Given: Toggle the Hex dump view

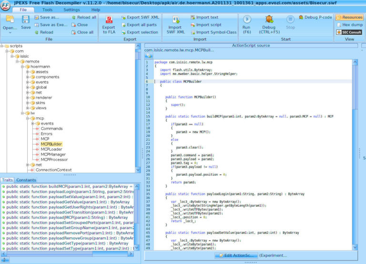Looking at the screenshot, I should pos(349,25).
